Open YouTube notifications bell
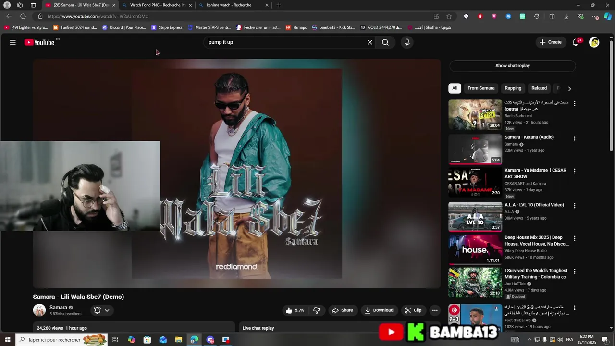Viewport: 615px width, 346px height. tap(576, 42)
